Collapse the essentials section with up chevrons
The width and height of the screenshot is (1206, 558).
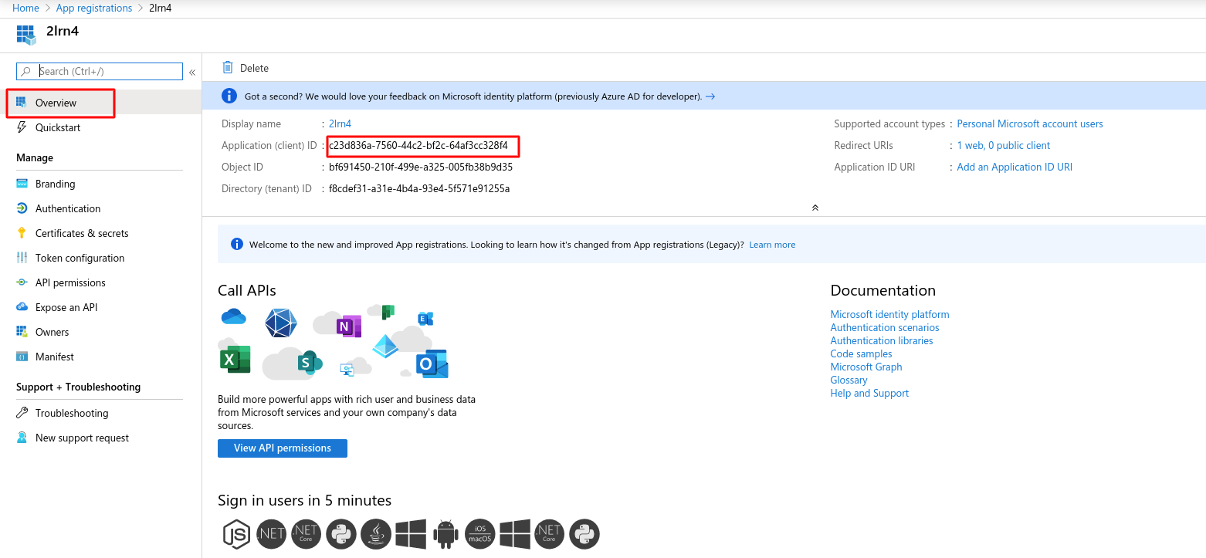coord(815,208)
